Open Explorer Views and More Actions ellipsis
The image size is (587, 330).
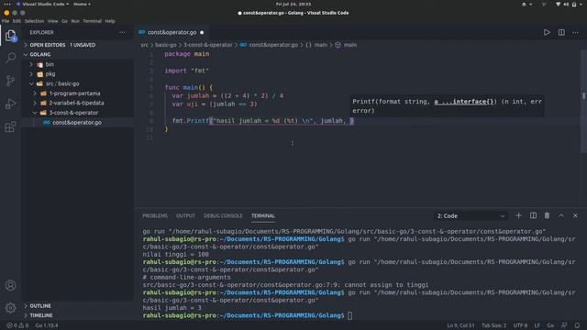(x=122, y=33)
